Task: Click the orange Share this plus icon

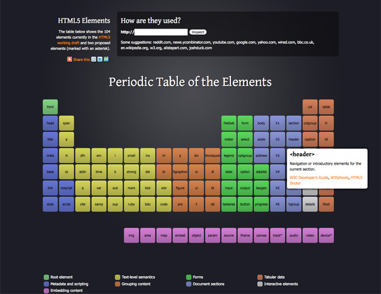Action: point(69,59)
